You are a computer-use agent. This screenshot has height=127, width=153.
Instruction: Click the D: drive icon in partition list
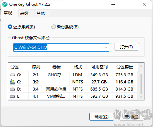[x=13, y=89]
